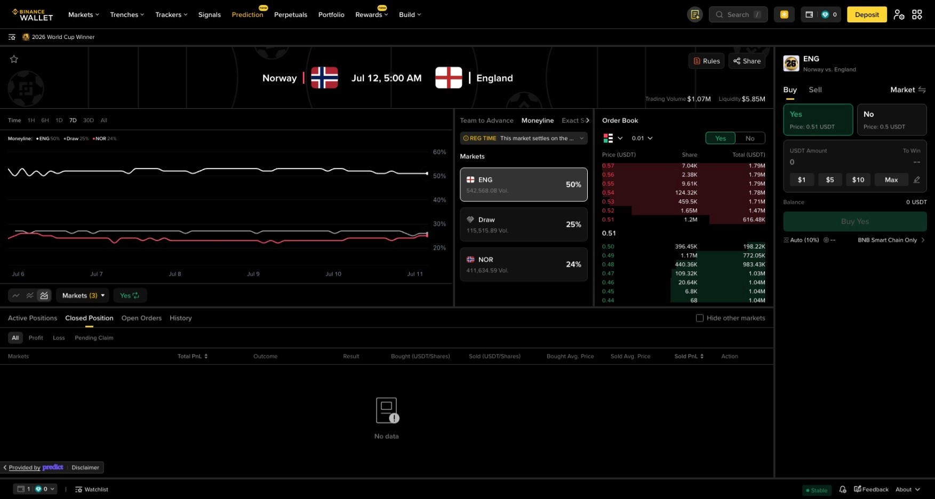The height and width of the screenshot is (499, 935).
Task: Expand the Trenches menu
Action: click(x=127, y=14)
